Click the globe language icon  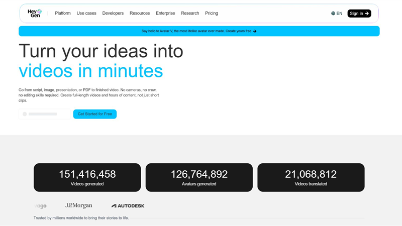333,14
